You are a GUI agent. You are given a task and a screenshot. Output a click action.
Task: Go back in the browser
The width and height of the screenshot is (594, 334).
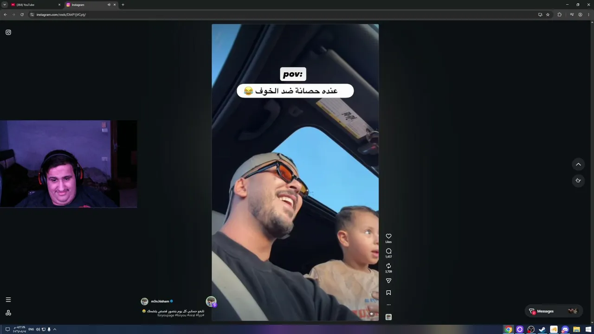(5, 14)
